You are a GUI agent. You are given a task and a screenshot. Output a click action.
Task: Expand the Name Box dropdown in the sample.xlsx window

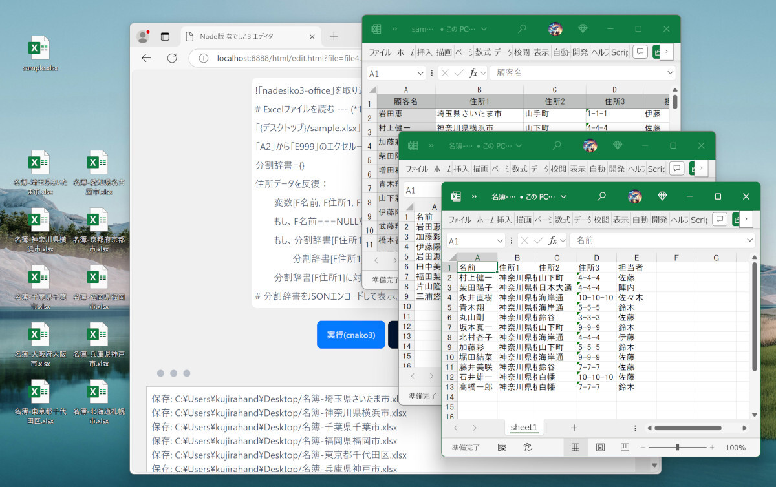point(419,73)
